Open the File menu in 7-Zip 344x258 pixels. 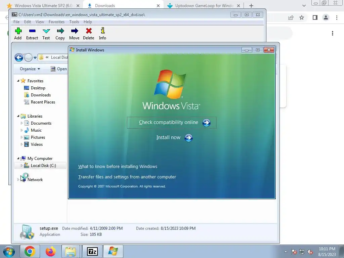(x=16, y=22)
